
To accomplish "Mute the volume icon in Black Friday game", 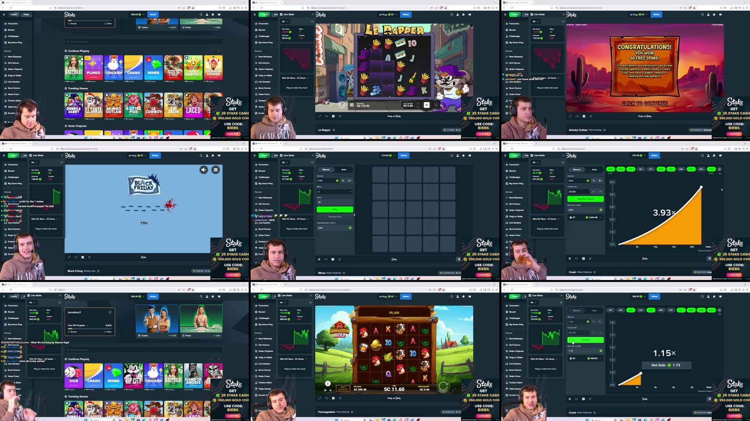I will click(204, 170).
